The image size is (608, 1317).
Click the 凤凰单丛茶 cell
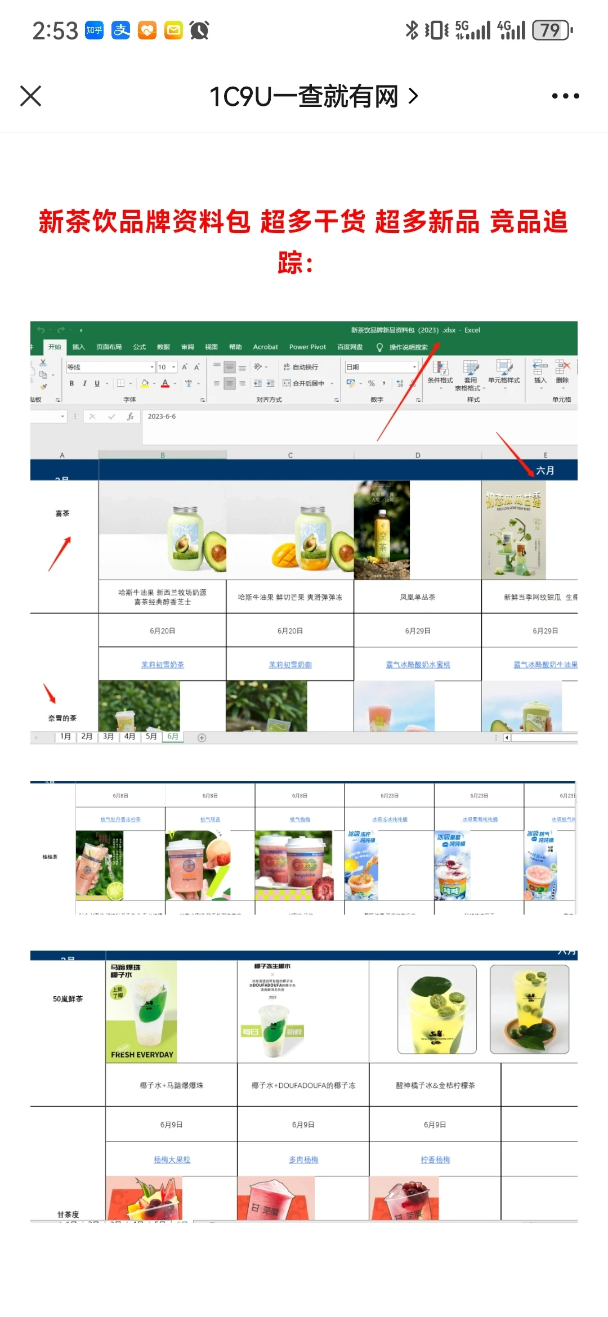[418, 597]
